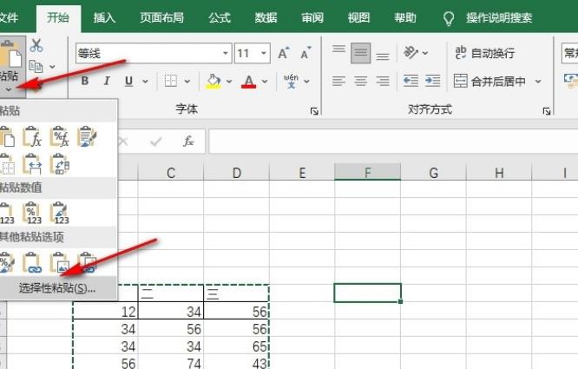Viewport: 578px width, 369px height.
Task: Switch to the 帮助 tab
Action: pos(405,17)
